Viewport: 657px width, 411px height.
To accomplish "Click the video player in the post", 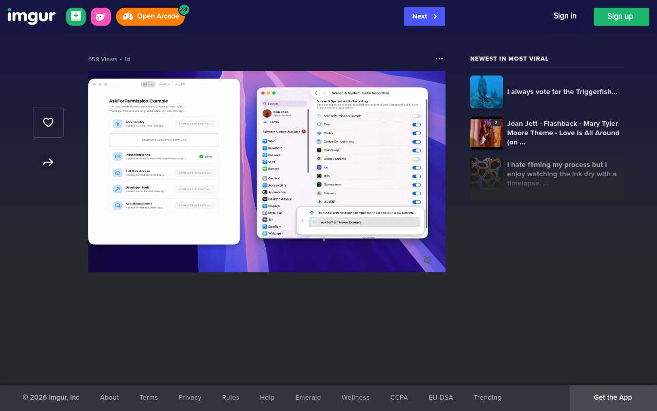I will [x=267, y=172].
